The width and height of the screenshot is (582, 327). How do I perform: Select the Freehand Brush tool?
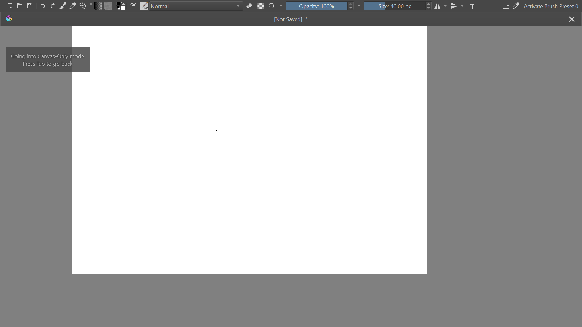[63, 6]
